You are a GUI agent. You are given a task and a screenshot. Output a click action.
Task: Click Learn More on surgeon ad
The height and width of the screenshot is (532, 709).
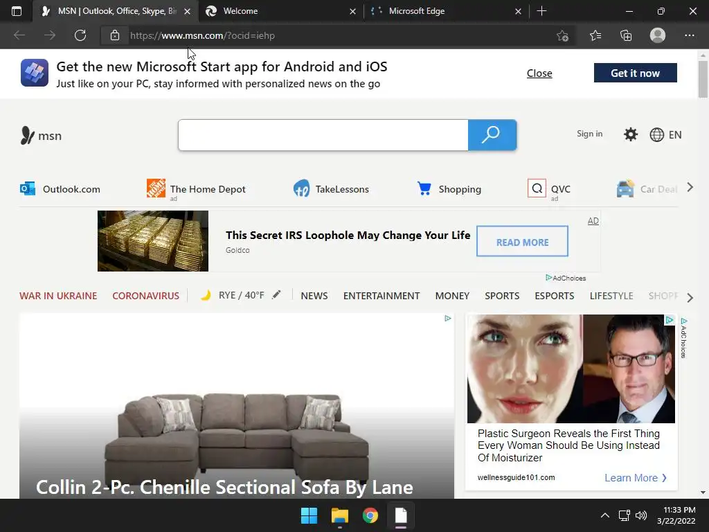click(x=636, y=478)
